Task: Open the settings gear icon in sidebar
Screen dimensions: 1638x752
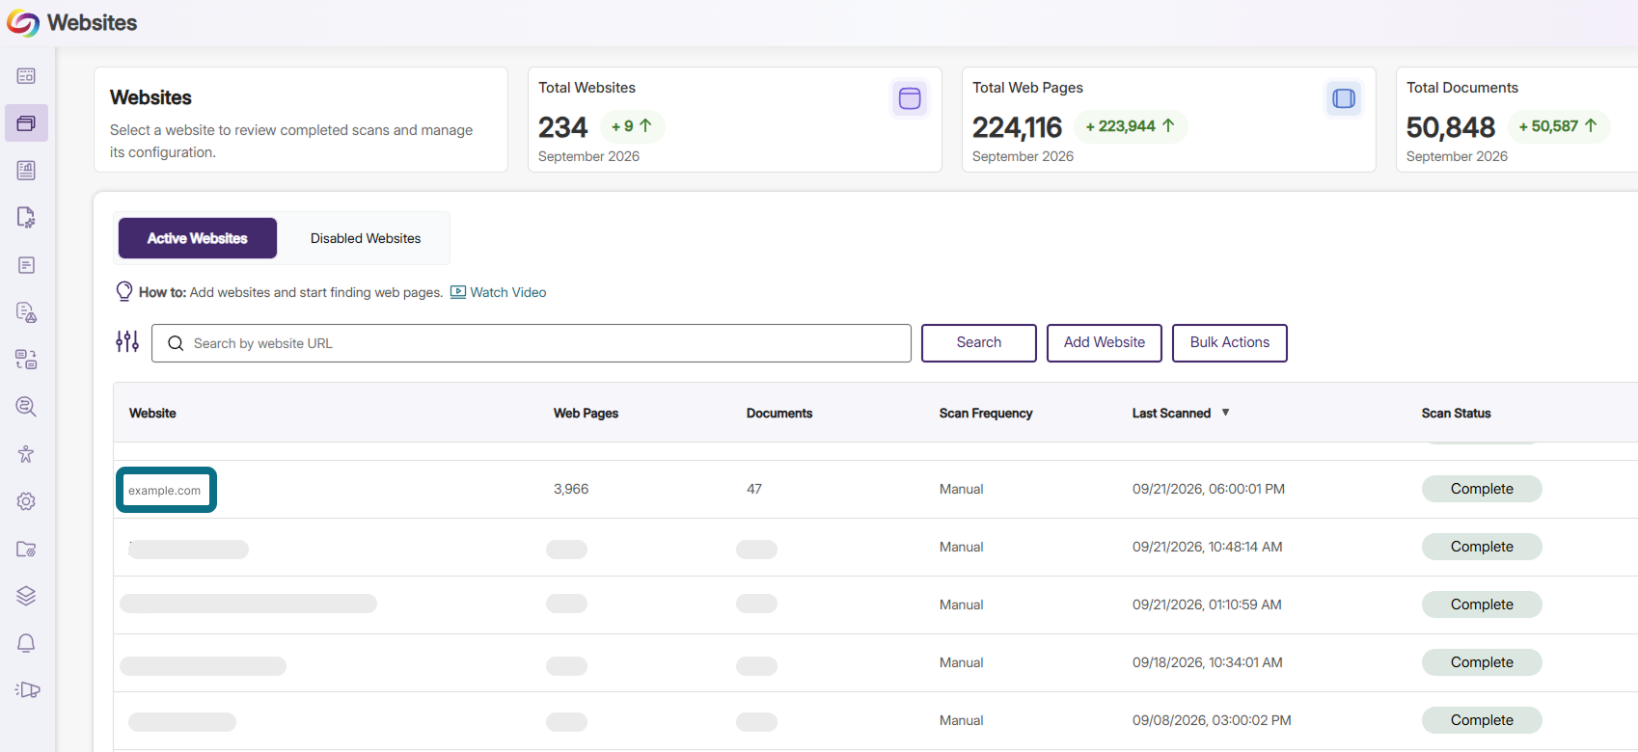Action: point(26,501)
